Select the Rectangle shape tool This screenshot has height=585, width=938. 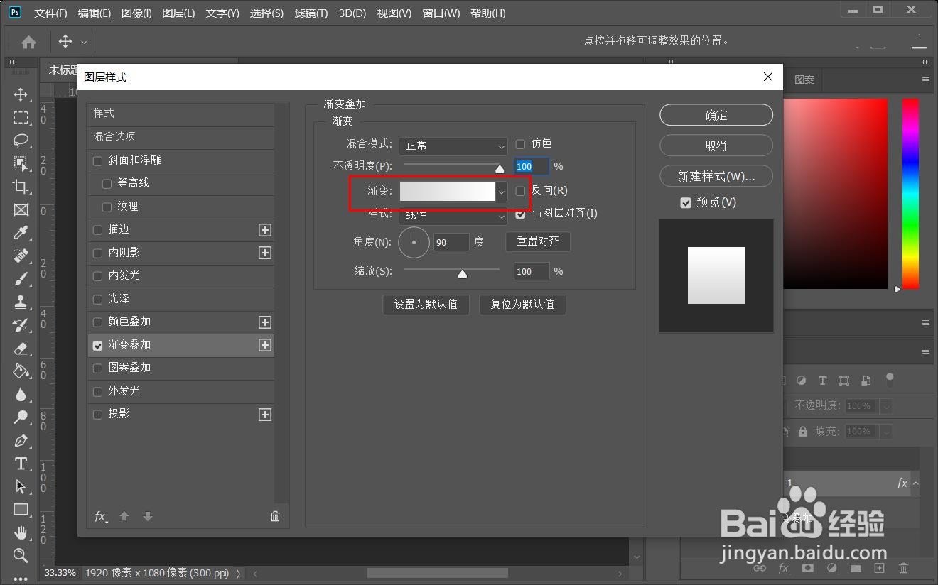click(21, 510)
